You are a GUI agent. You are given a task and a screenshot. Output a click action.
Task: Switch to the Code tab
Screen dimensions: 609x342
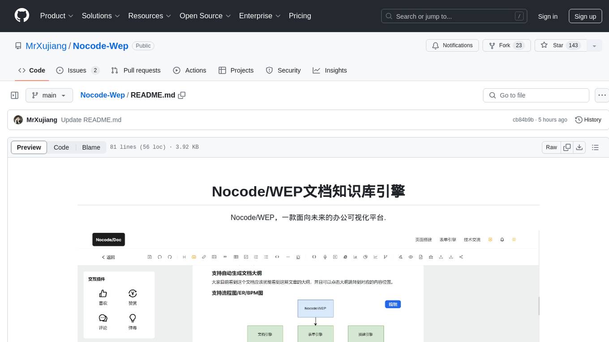[32, 70]
